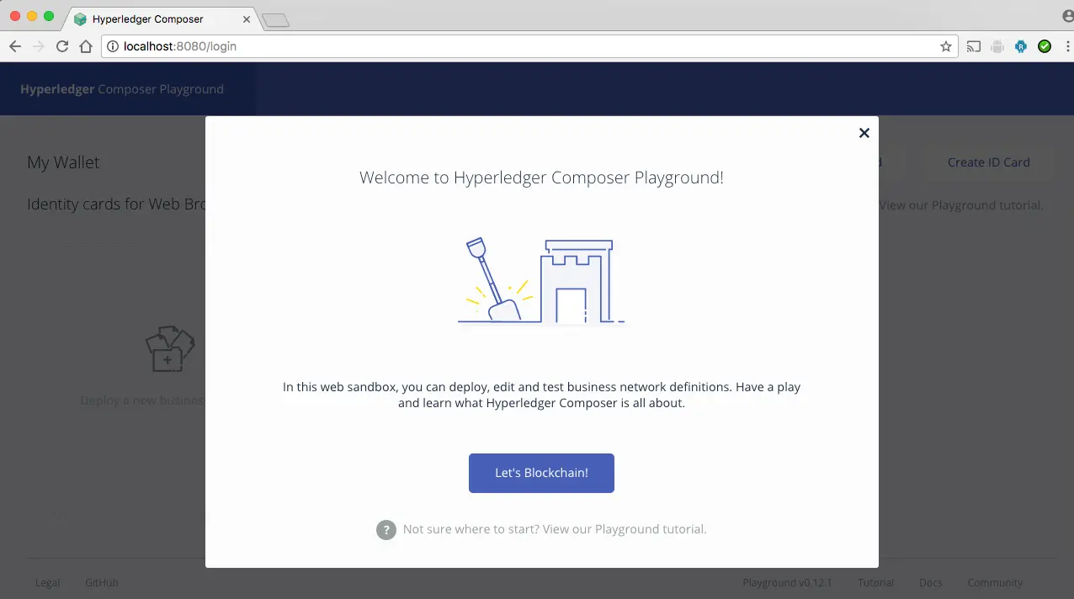Click the green checkmark extension icon
Image resolution: width=1074 pixels, height=599 pixels.
click(1045, 46)
